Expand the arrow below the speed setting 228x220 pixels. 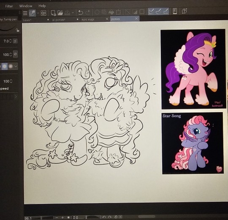coord(16,96)
